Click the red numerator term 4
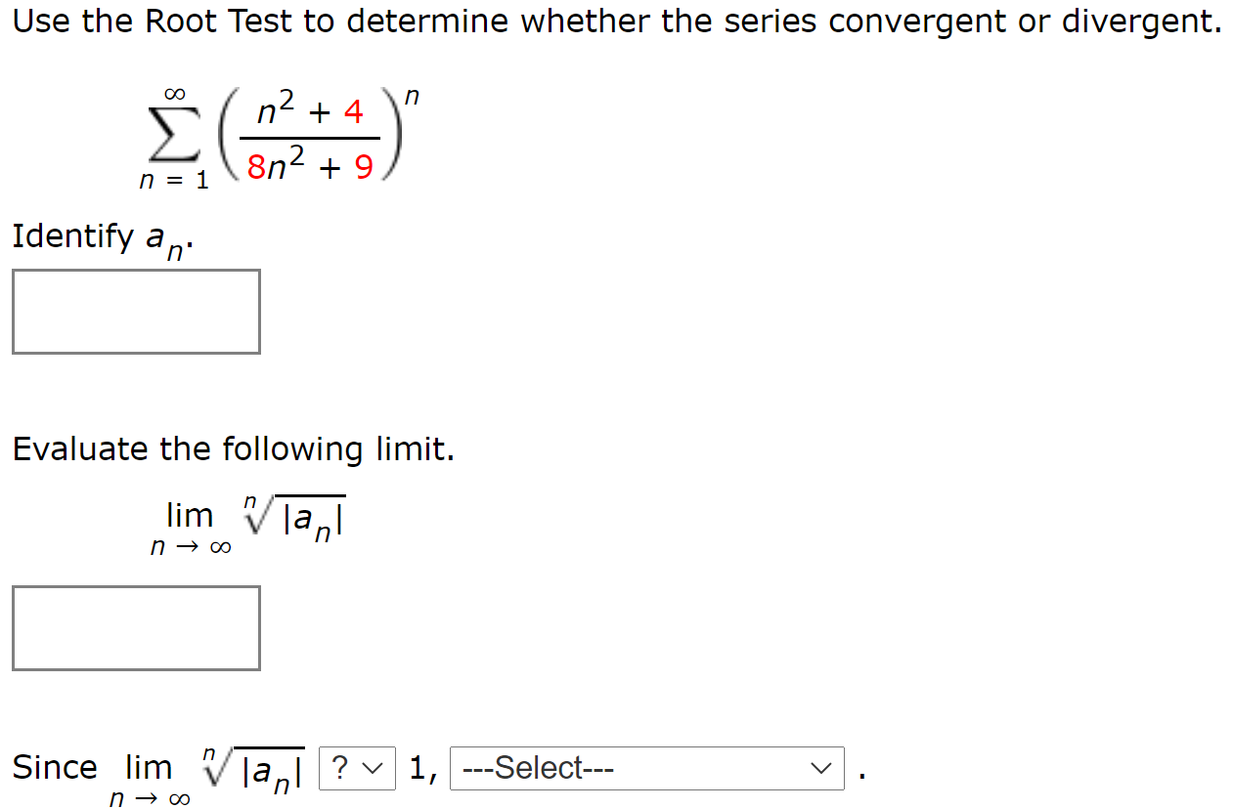Viewport: 1233px width, 809px height. [354, 110]
